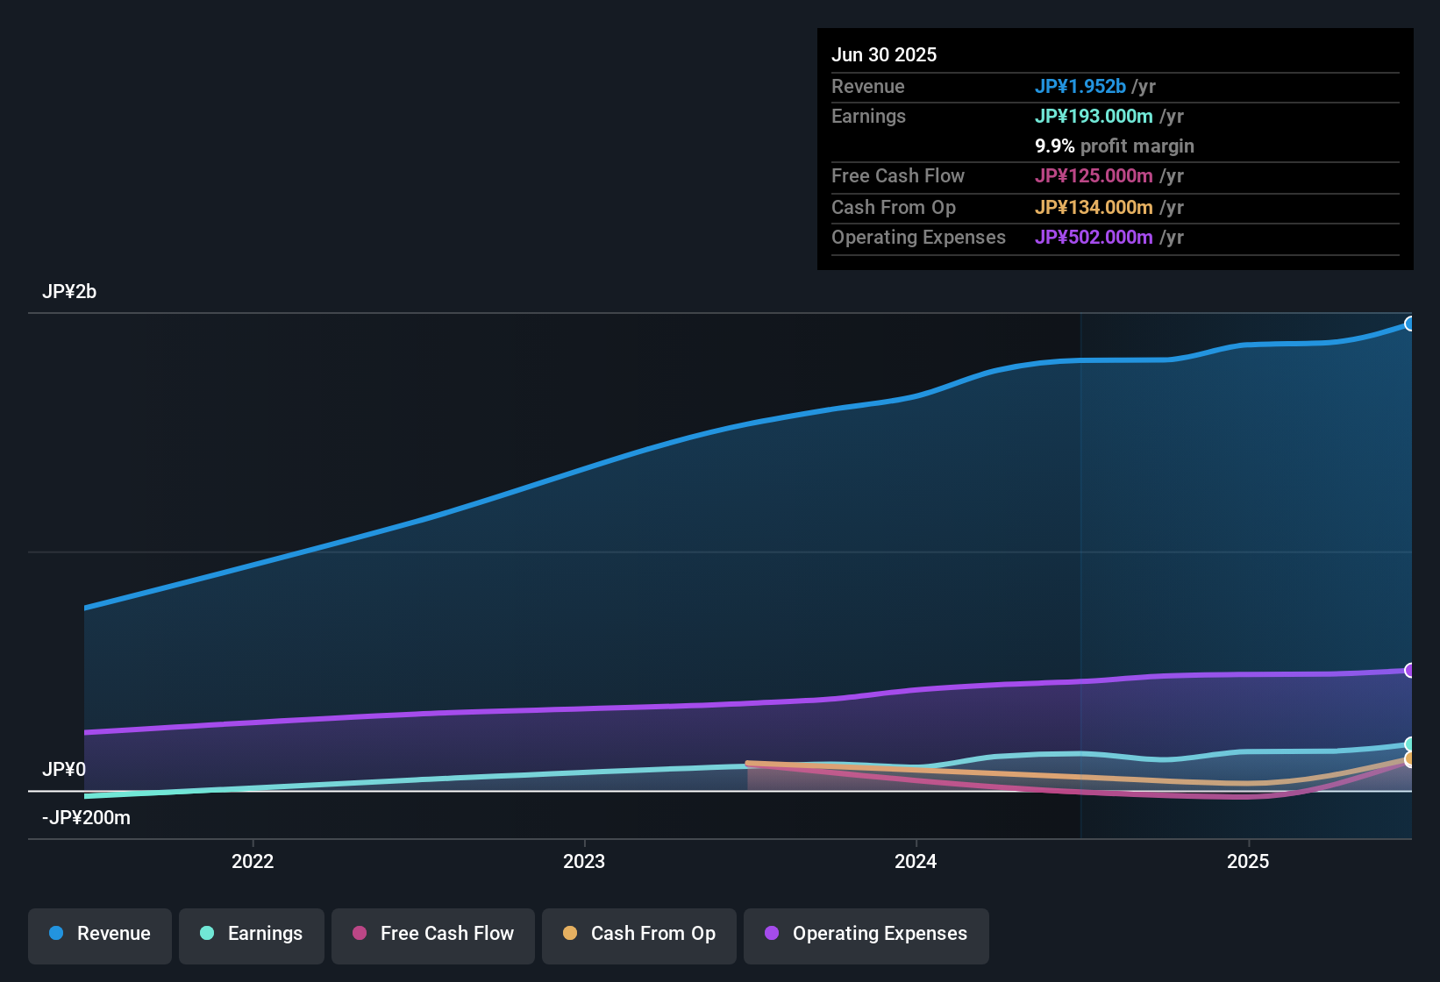Click the 2023 x-axis label
1440x982 pixels.
coord(584,861)
